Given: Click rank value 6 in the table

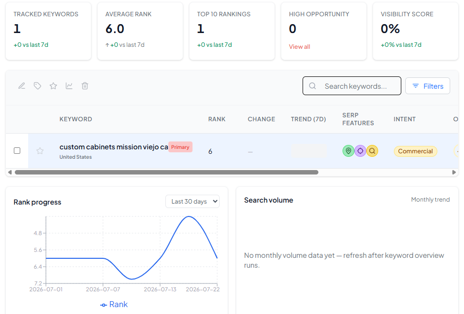Looking at the screenshot, I should tap(210, 151).
